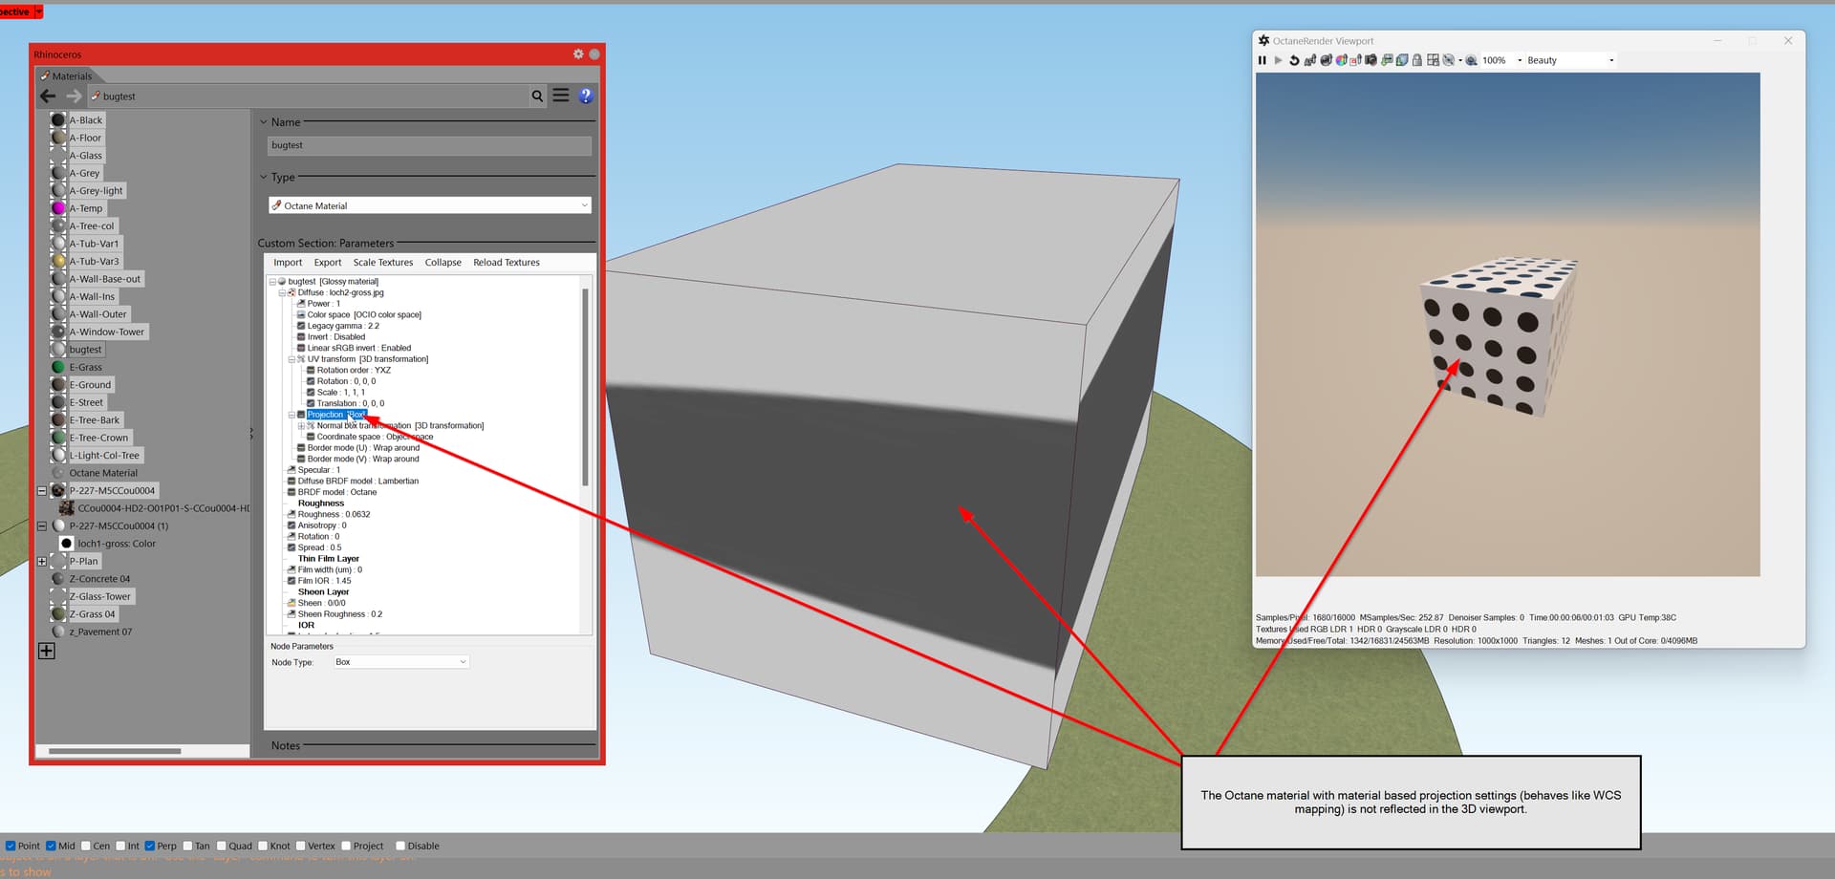This screenshot has width=1835, height=879.
Task: Click the camera icon in the OctaneRender toolbar
Action: click(1371, 60)
